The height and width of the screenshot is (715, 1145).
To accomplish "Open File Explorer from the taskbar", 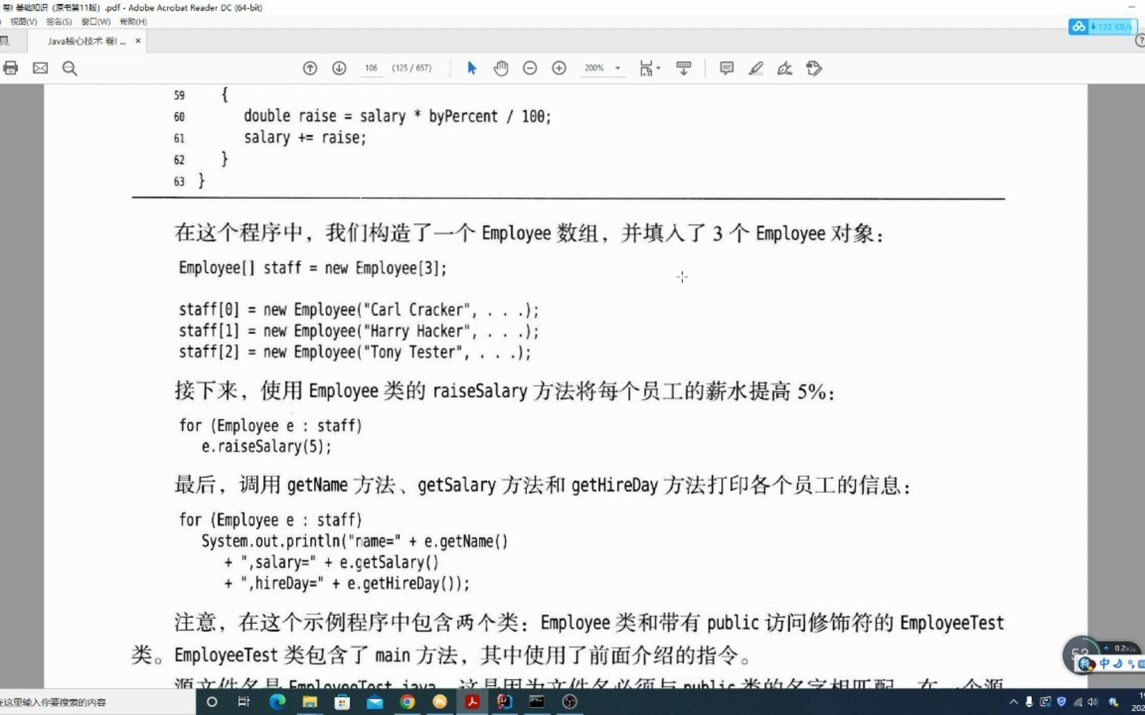I will 309,702.
